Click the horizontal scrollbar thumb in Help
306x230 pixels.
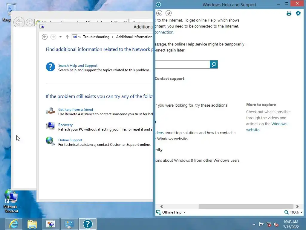[246, 206]
